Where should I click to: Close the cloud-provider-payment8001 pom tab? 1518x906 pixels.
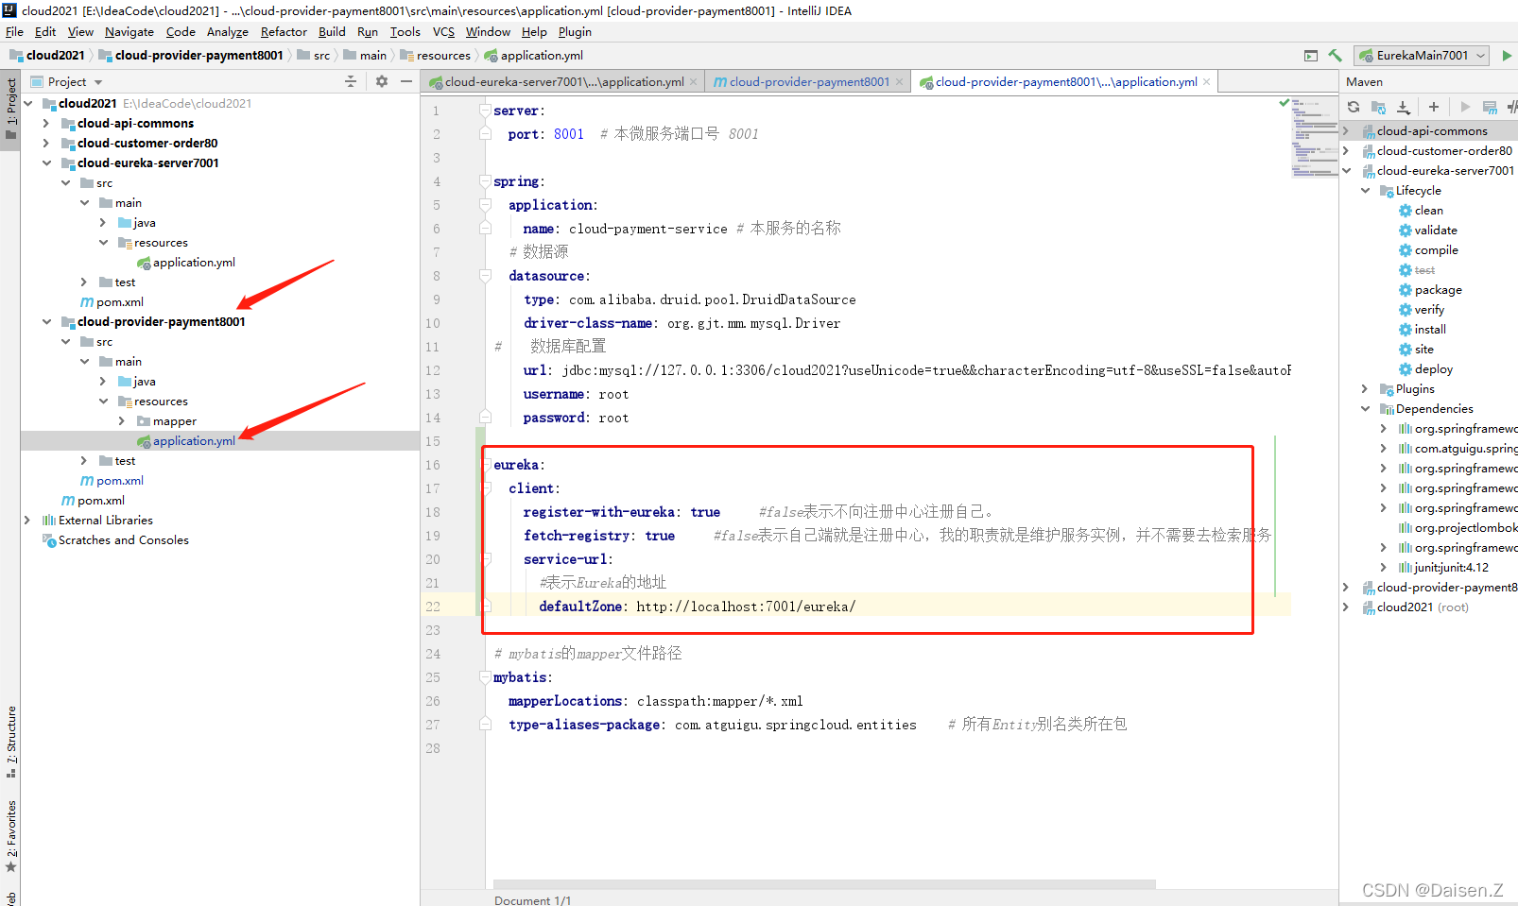click(x=899, y=82)
